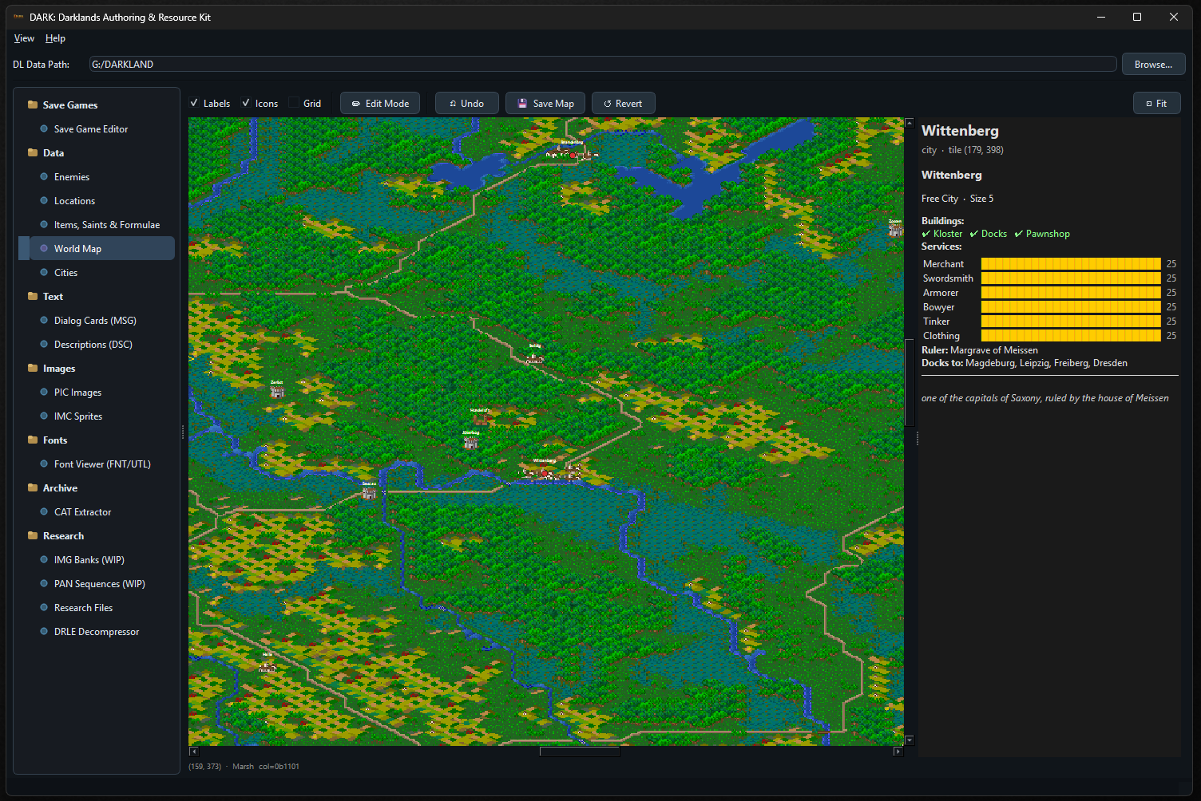Select the Zerbst castle icon on the map
The width and height of the screenshot is (1201, 801).
[x=277, y=392]
